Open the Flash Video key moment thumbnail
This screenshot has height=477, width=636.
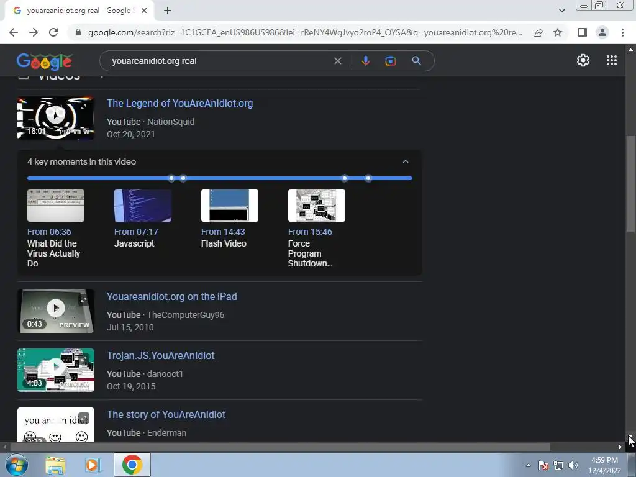230,206
